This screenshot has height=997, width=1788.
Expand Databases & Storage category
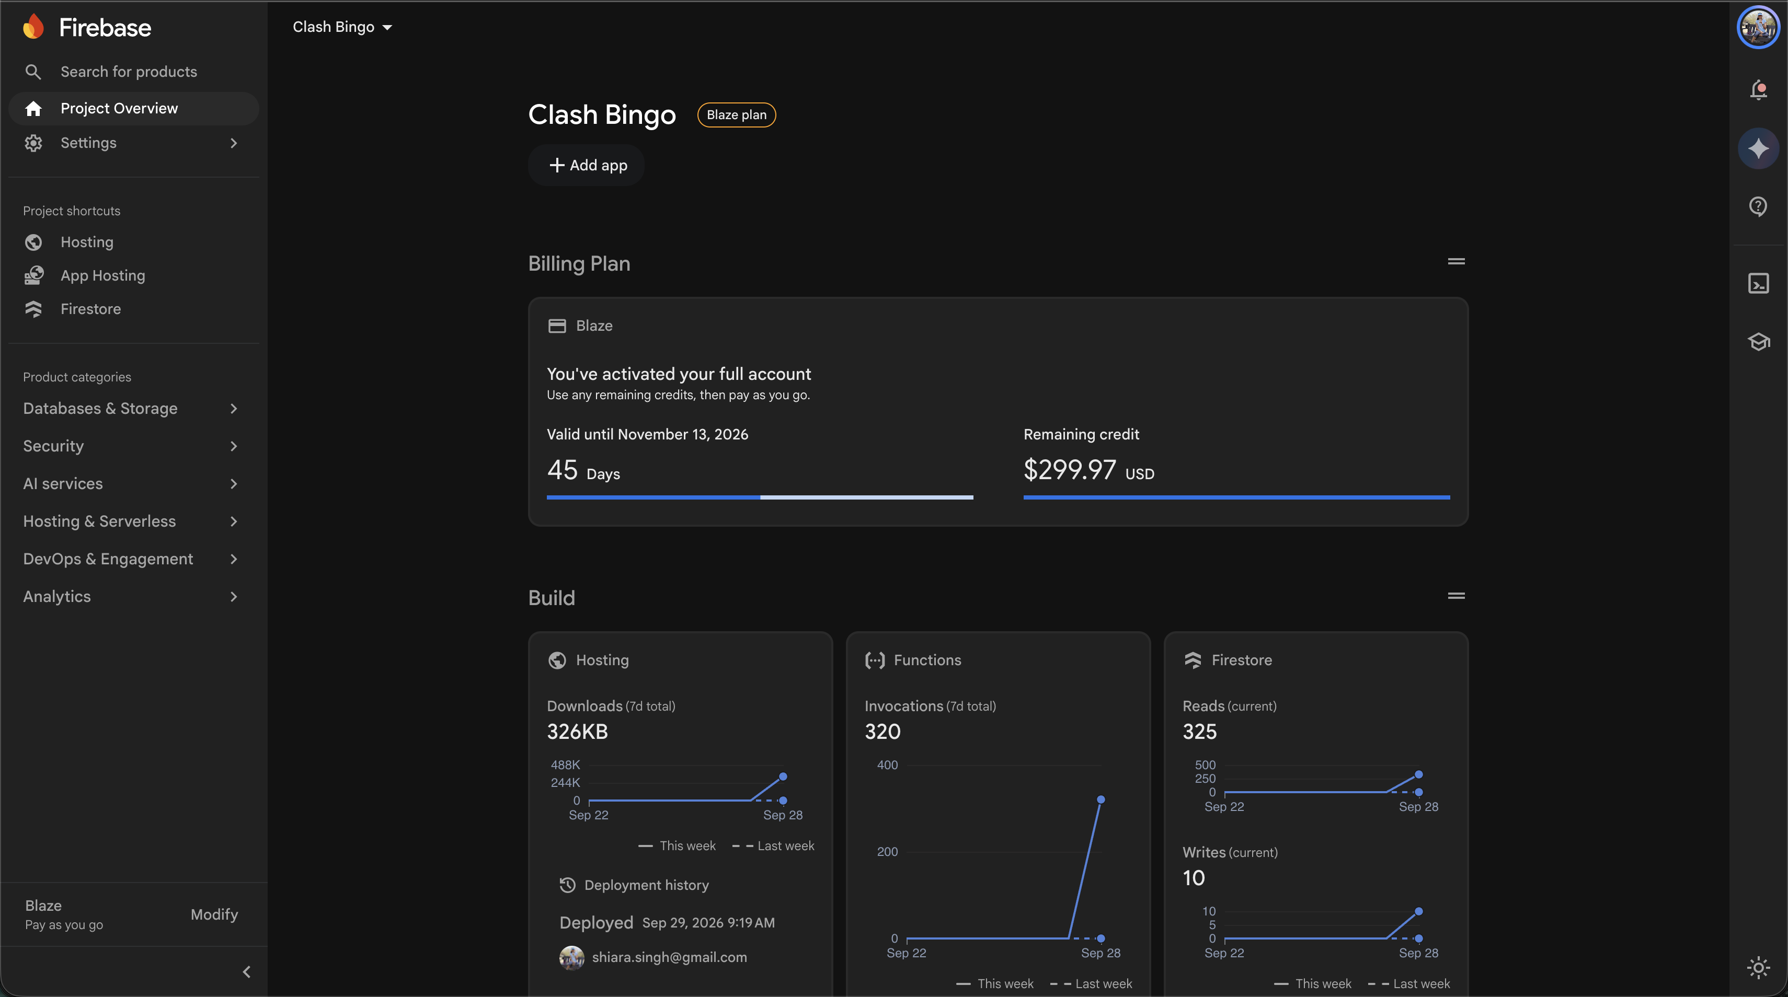[x=132, y=408]
